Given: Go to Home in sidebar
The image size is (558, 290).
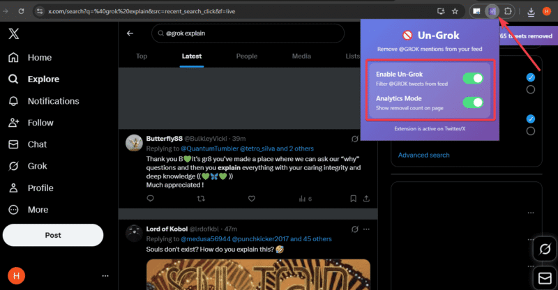Looking at the screenshot, I should [30, 57].
